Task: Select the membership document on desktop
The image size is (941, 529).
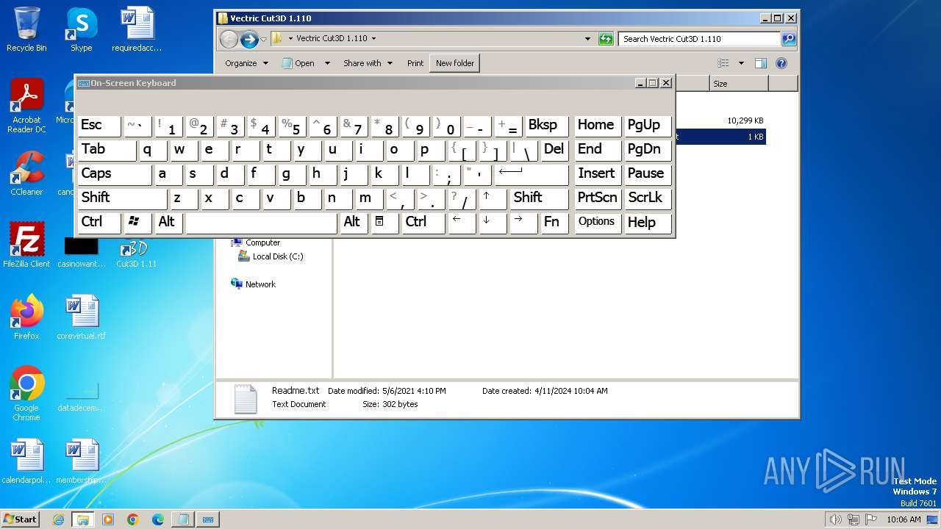Action: click(x=81, y=461)
